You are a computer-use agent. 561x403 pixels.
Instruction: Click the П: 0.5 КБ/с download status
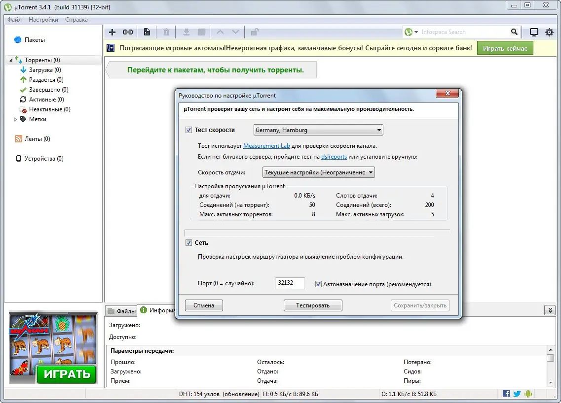(x=291, y=394)
